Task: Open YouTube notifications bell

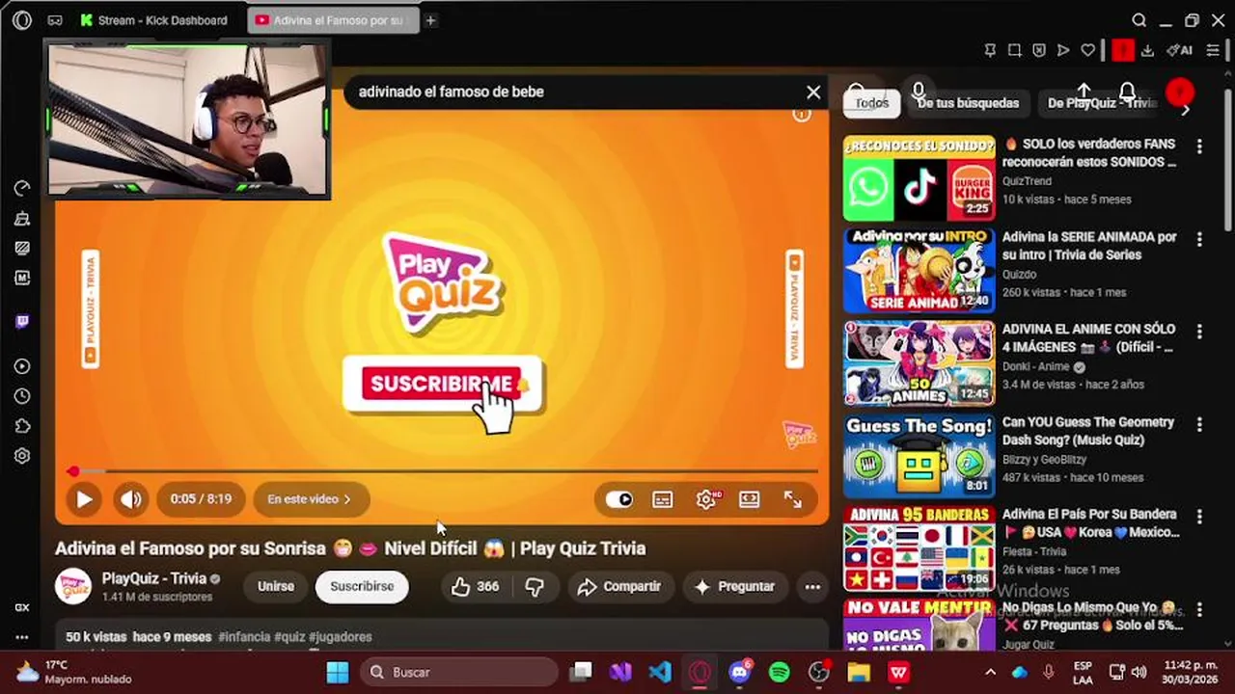Action: [1127, 93]
